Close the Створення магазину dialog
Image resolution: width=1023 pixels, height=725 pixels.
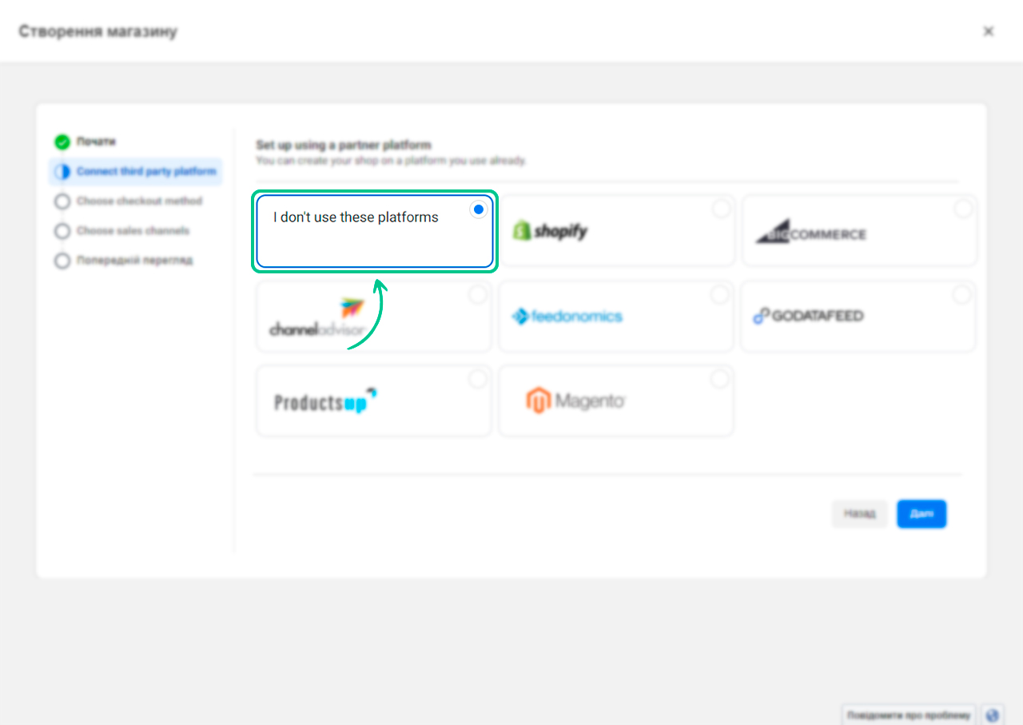(989, 31)
